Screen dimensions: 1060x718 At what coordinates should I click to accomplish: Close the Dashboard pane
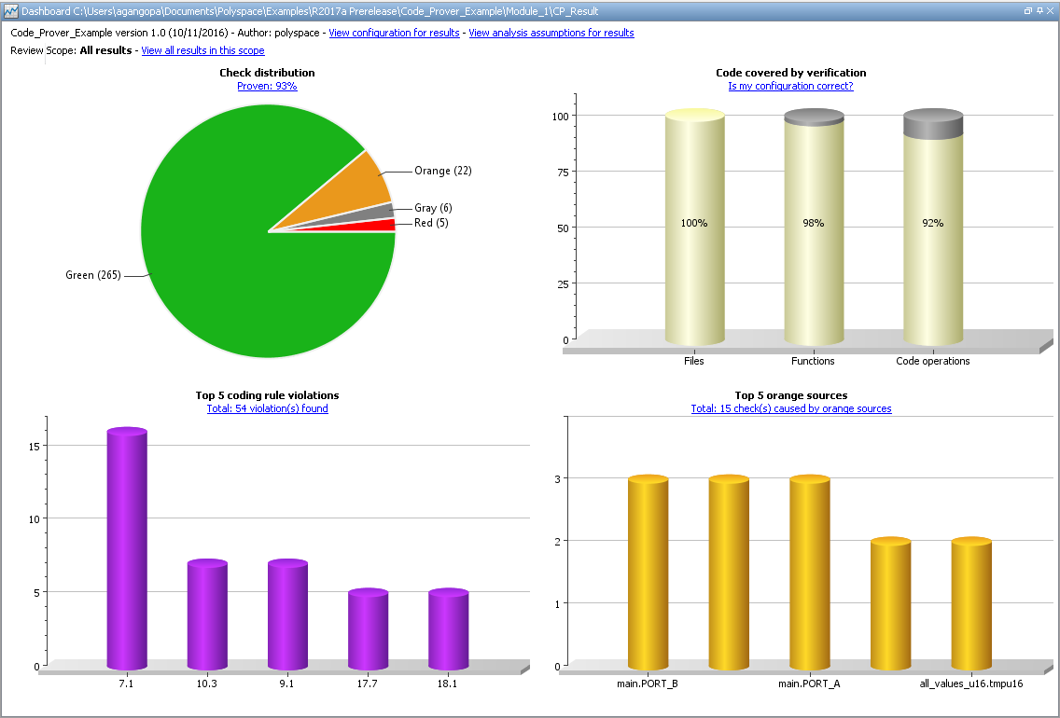tap(1050, 11)
